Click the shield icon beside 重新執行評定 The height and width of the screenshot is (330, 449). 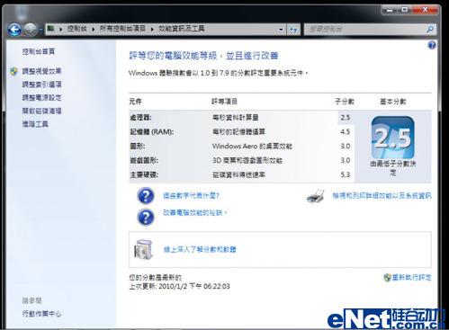tap(387, 278)
